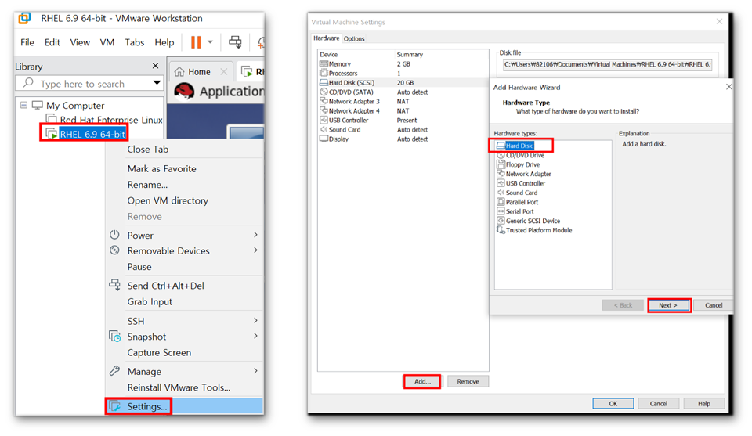Open the library search dropdown arrow
The image size is (752, 436).
pyautogui.click(x=157, y=83)
